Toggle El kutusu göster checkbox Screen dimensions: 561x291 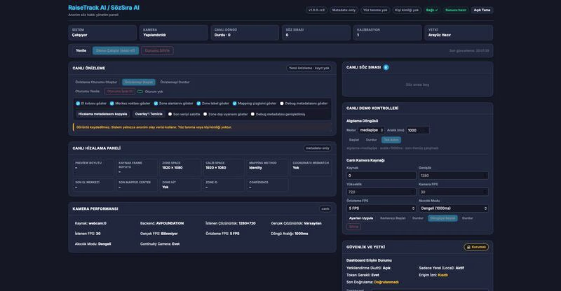[x=78, y=104]
